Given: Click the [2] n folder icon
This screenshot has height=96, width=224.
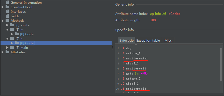Looking at the screenshot, I should pos(12,39).
